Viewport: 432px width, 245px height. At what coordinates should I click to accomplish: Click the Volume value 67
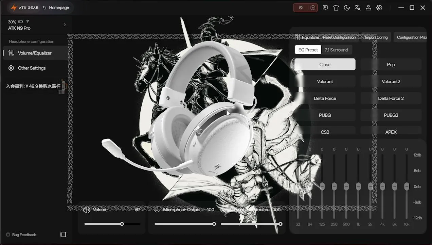click(x=138, y=210)
